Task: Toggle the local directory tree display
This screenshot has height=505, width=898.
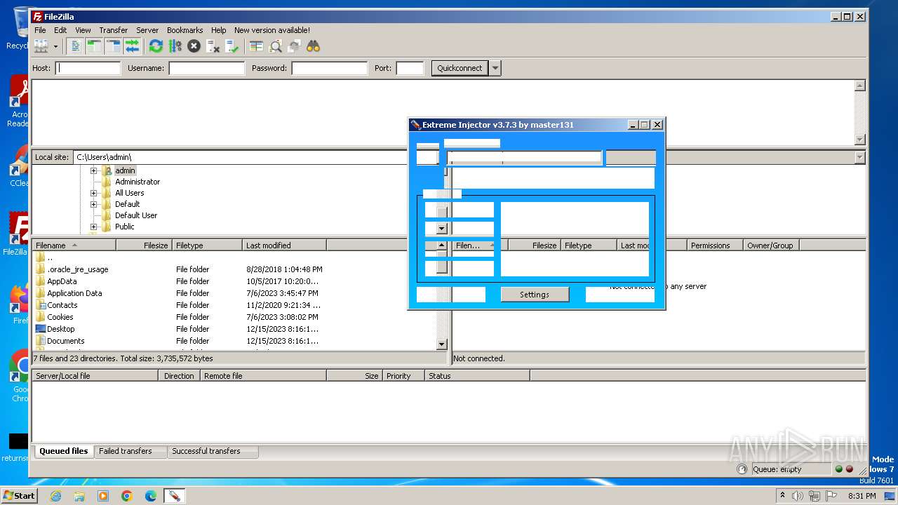Action: [94, 46]
